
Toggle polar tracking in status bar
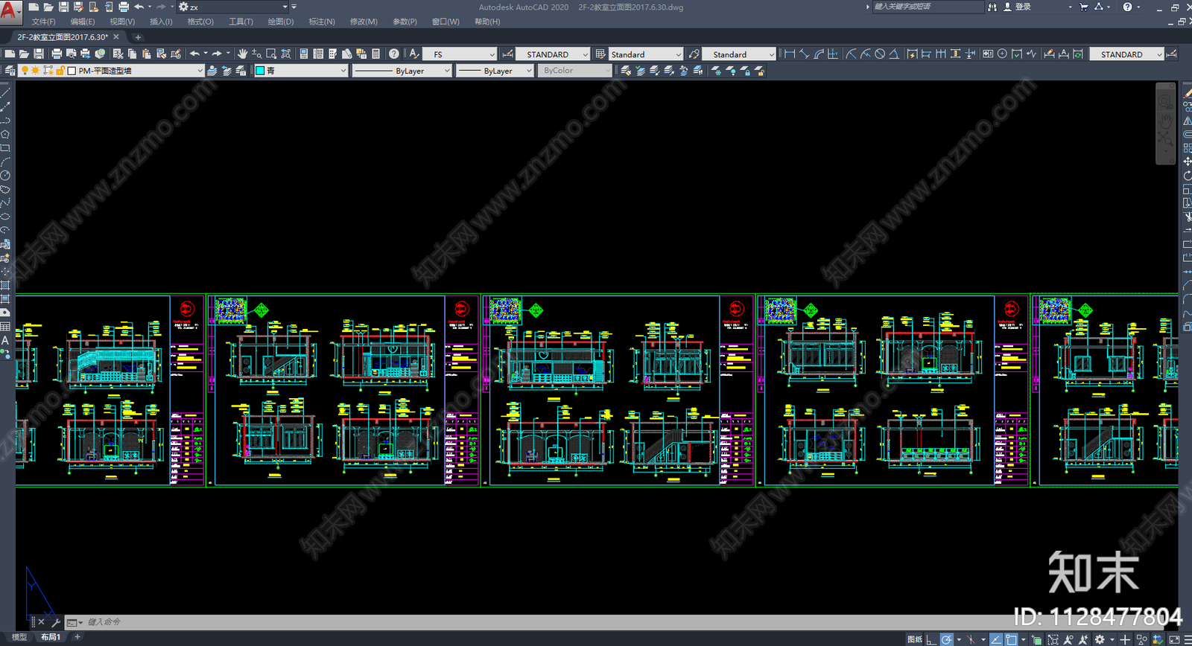pos(946,639)
